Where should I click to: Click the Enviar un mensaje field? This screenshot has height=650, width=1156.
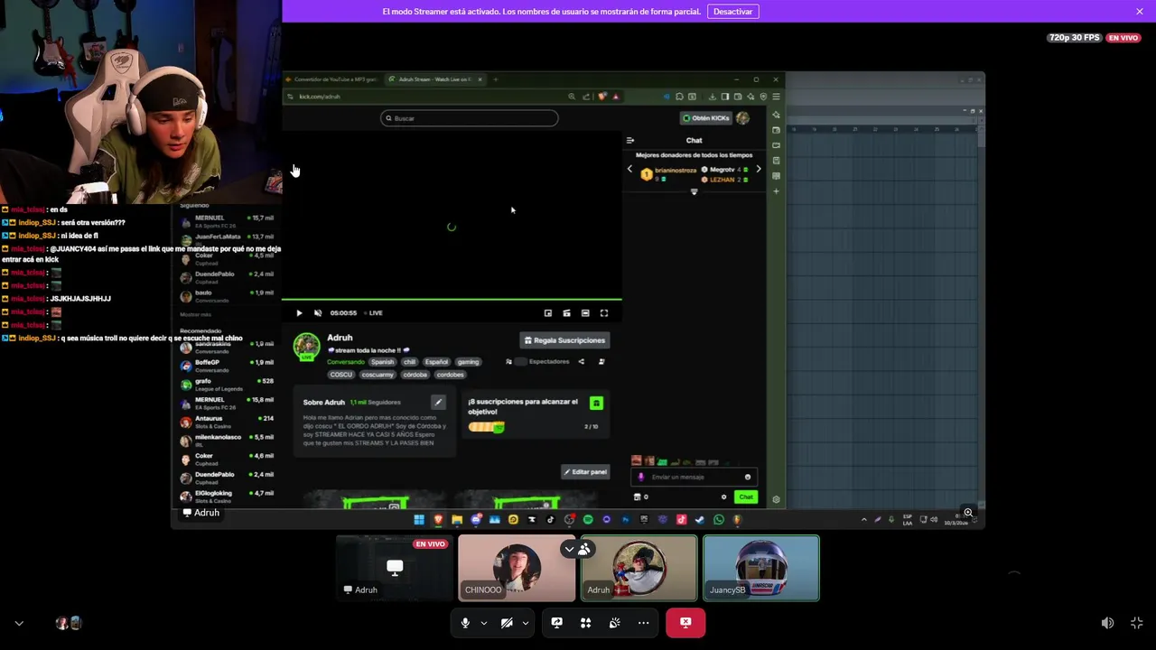coord(694,477)
